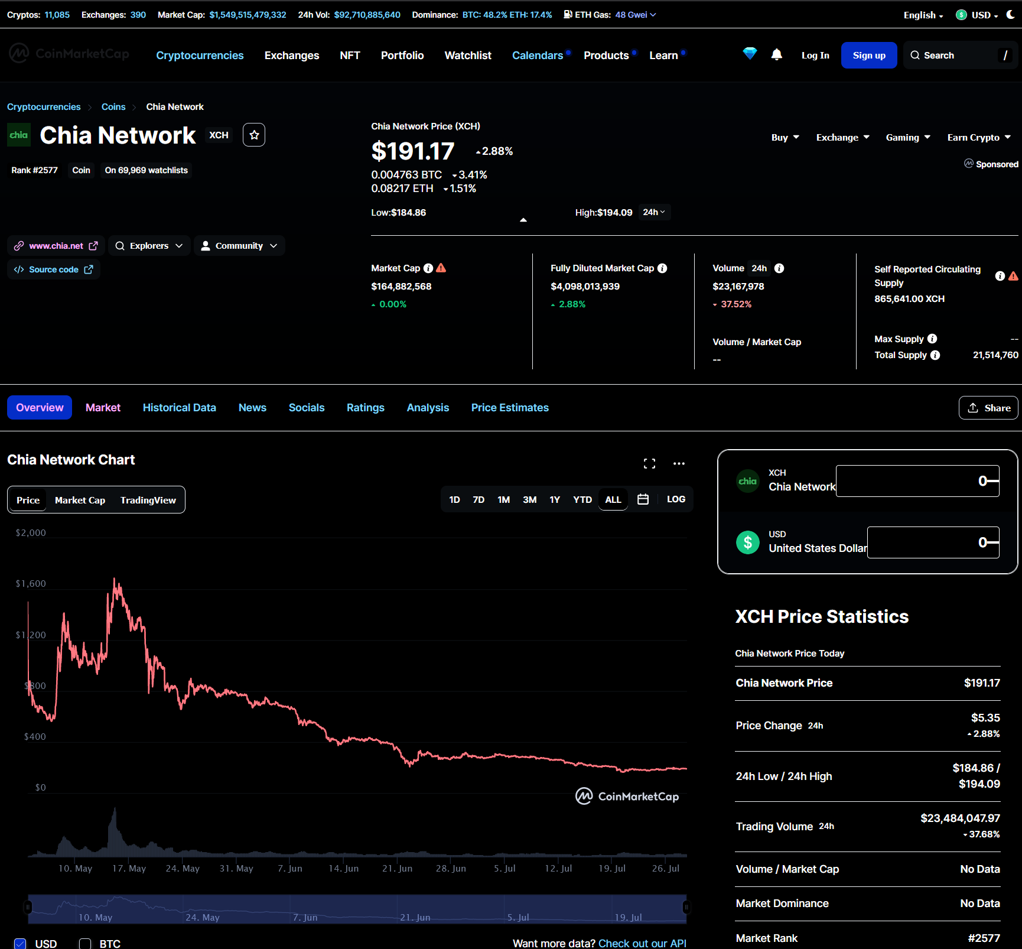Open notifications bell icon
The width and height of the screenshot is (1022, 949).
click(x=777, y=55)
